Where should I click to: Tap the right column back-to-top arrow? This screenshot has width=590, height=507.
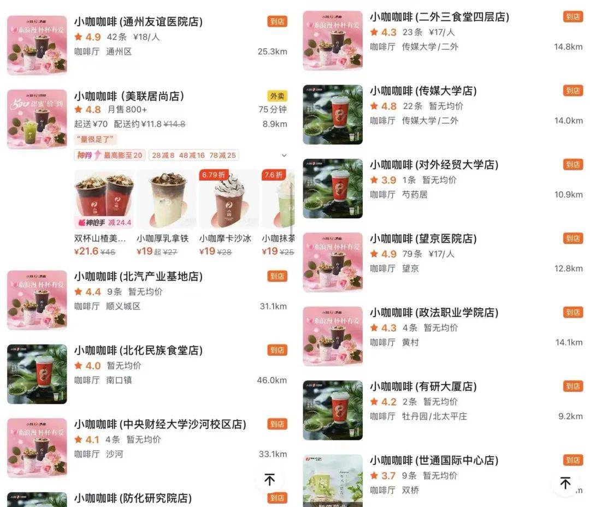pos(565,482)
